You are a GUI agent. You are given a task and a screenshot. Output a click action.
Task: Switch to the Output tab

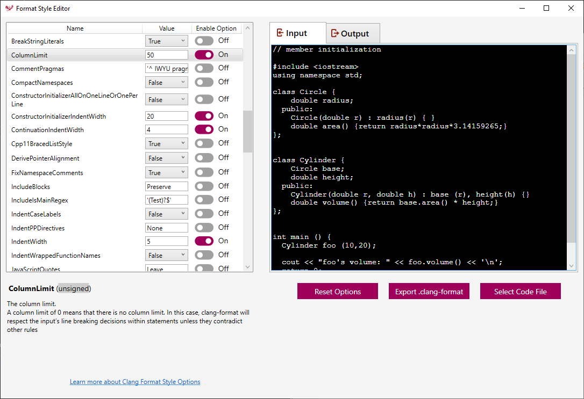click(x=353, y=33)
